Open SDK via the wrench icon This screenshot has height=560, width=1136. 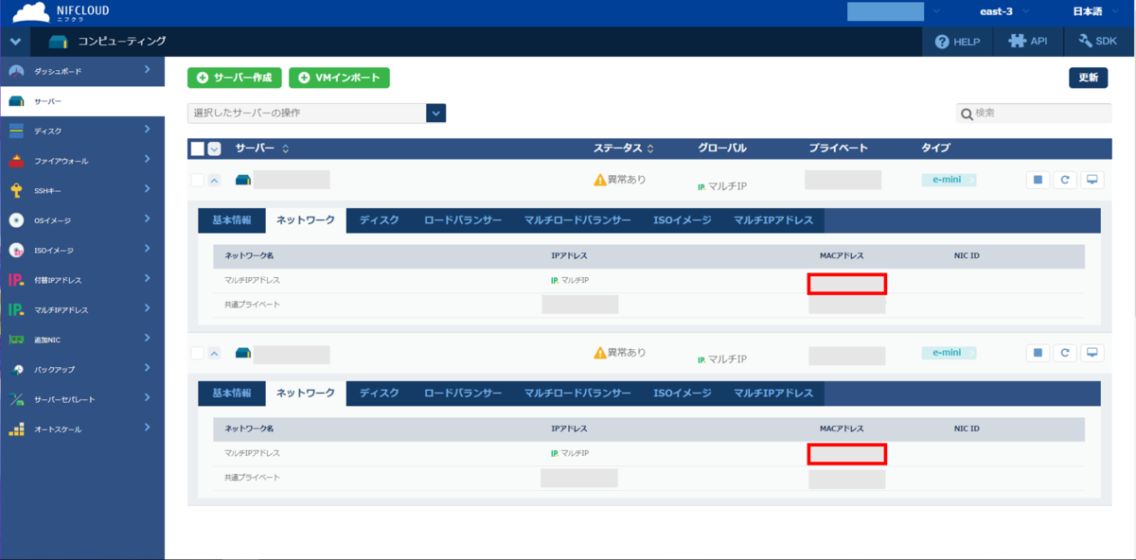pos(1084,42)
